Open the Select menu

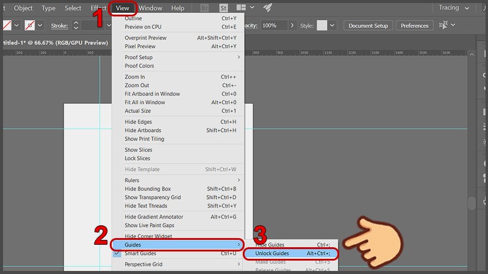pyautogui.click(x=73, y=8)
